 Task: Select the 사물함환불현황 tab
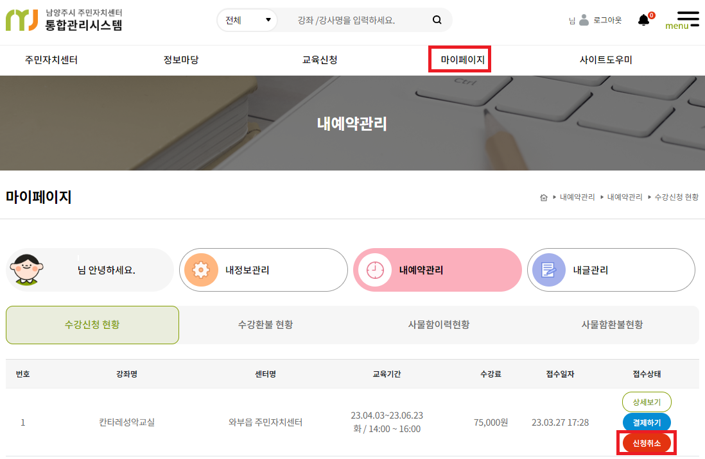(x=612, y=325)
